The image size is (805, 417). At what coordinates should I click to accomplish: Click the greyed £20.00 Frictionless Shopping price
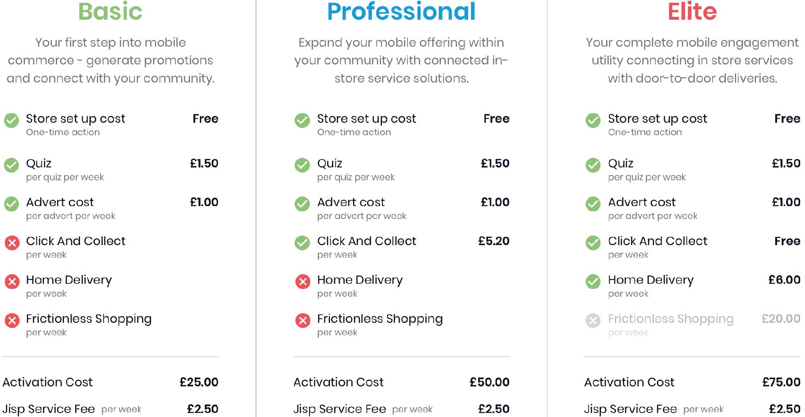pyautogui.click(x=781, y=319)
